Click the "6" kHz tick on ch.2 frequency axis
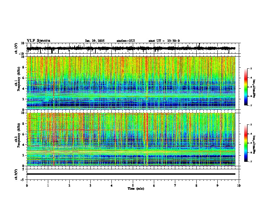The image size is (269, 208). (24, 134)
